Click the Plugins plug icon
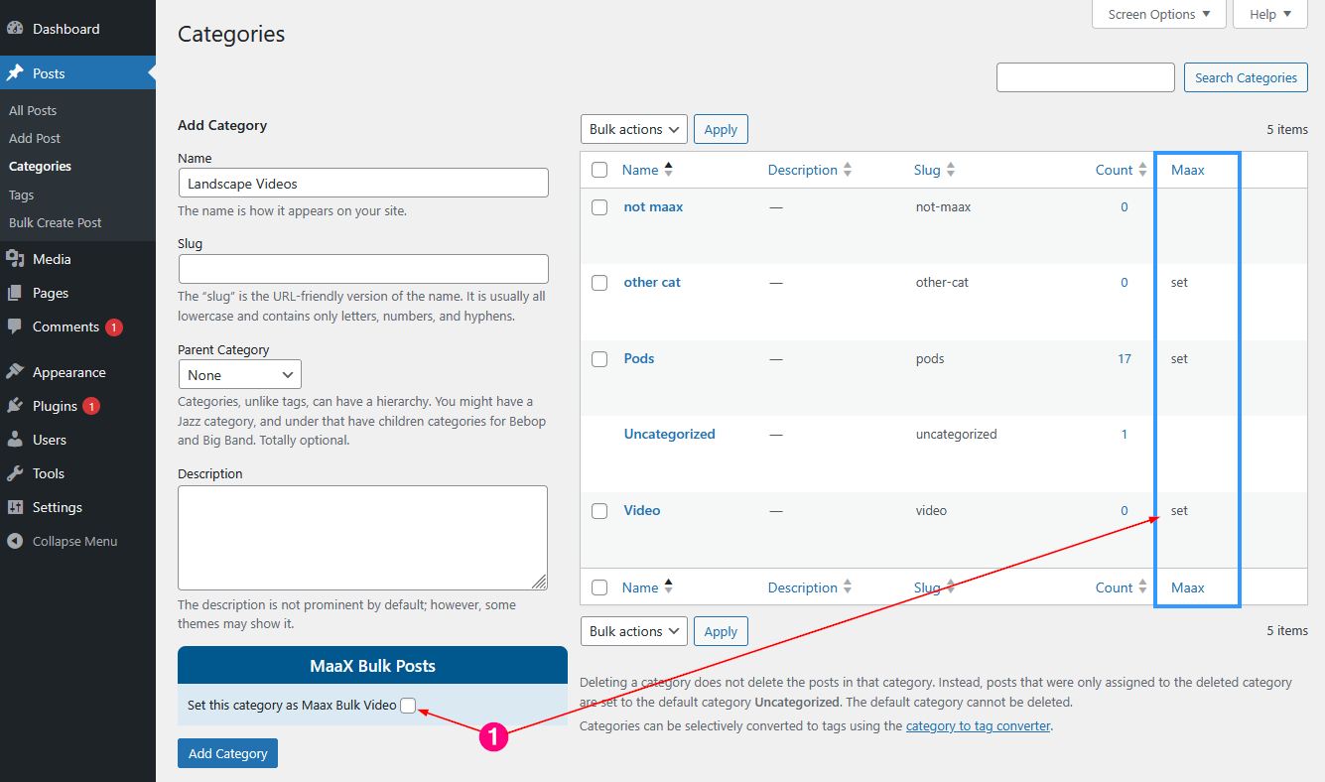The image size is (1325, 782). tap(15, 406)
